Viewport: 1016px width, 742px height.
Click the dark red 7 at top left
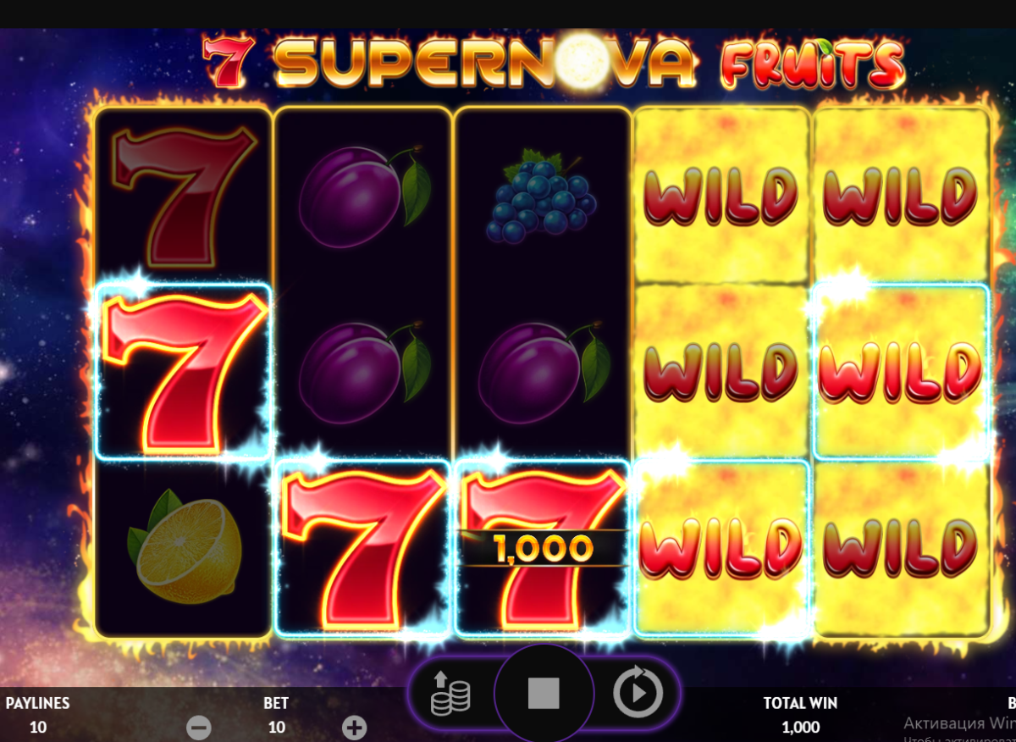[184, 197]
